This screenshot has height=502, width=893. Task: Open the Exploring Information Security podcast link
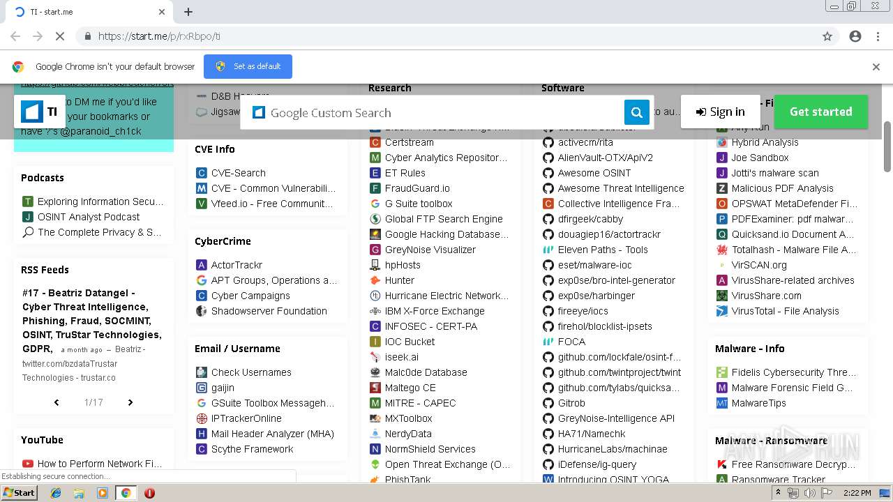click(100, 201)
